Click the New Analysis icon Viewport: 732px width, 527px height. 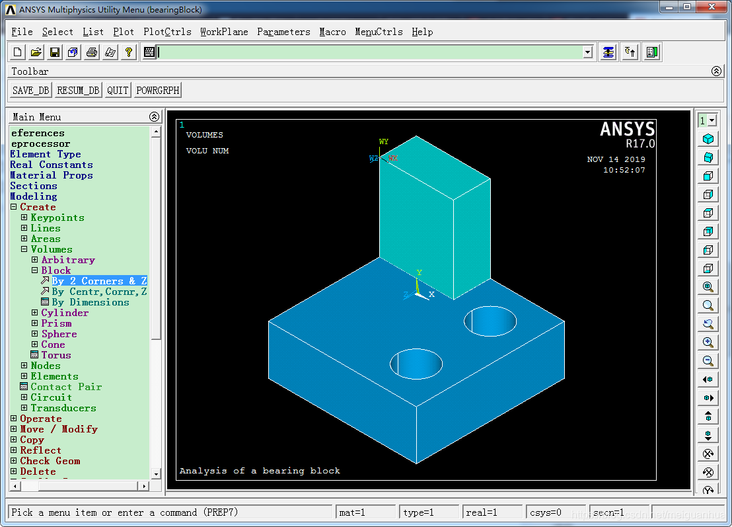point(18,52)
